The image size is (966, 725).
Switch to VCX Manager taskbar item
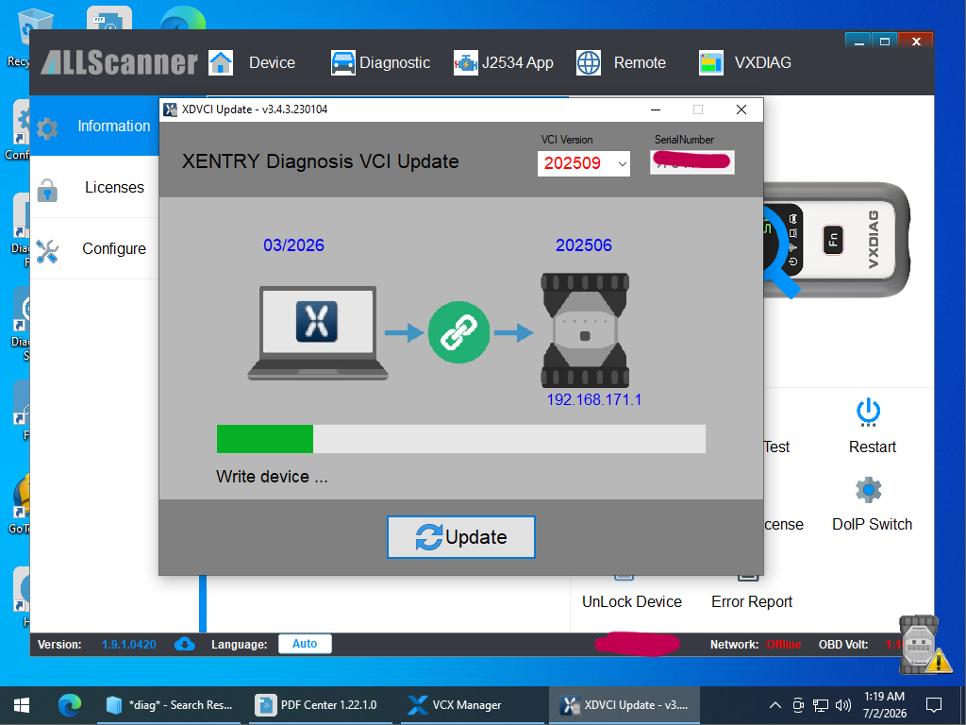pos(472,704)
